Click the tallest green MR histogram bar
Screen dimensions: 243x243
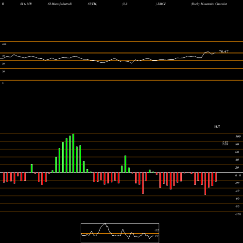coord(73,153)
